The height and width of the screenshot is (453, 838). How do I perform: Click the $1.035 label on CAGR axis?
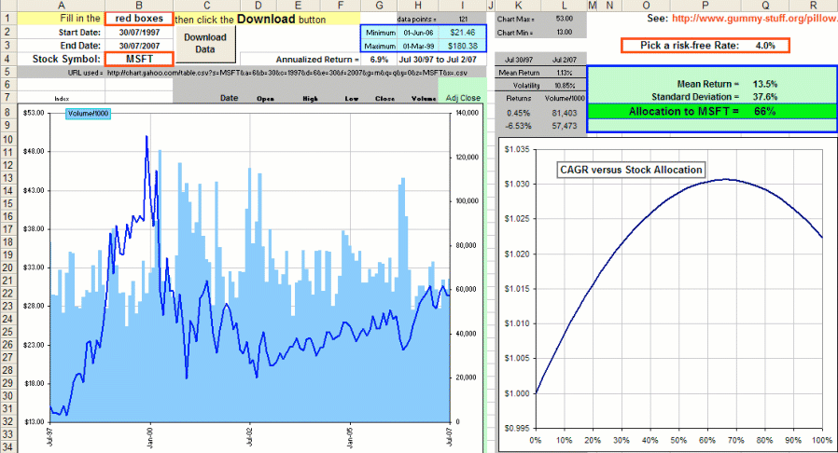[x=517, y=149]
